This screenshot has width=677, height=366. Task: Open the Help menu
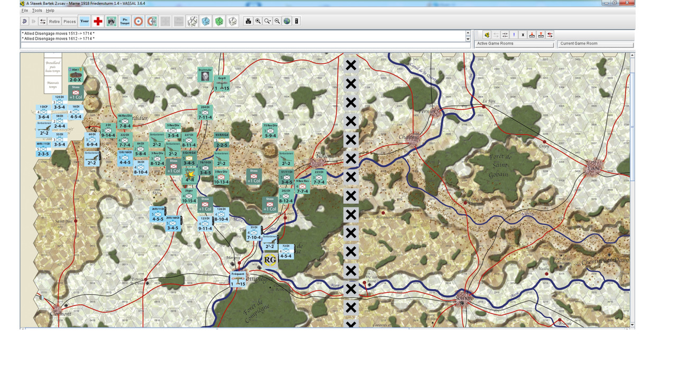point(50,11)
